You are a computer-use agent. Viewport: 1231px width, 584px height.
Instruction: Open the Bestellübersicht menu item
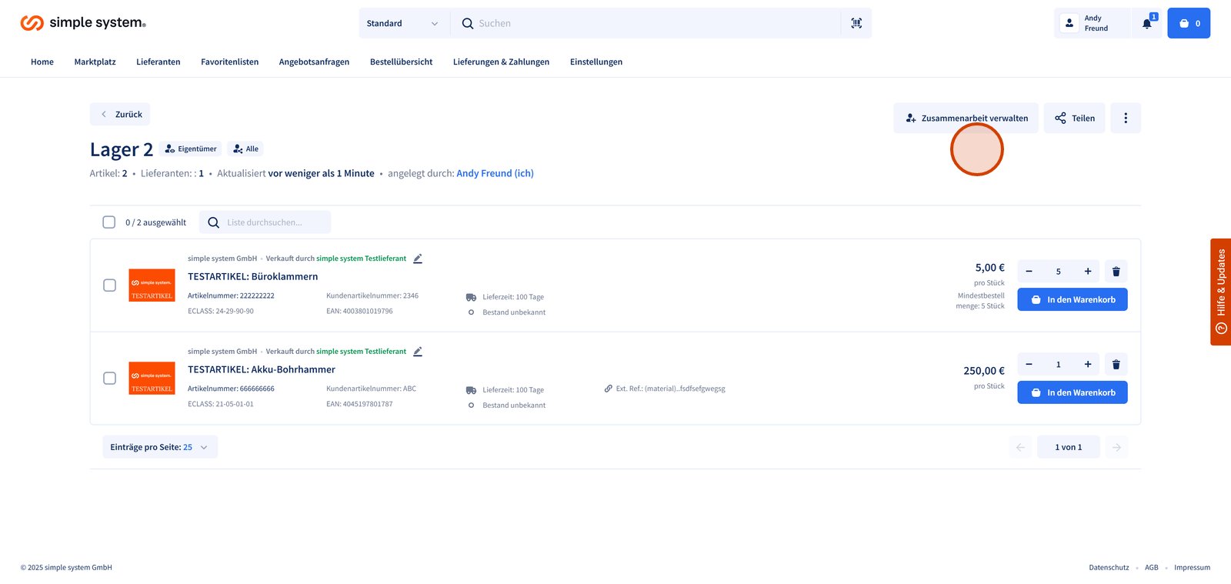click(401, 62)
